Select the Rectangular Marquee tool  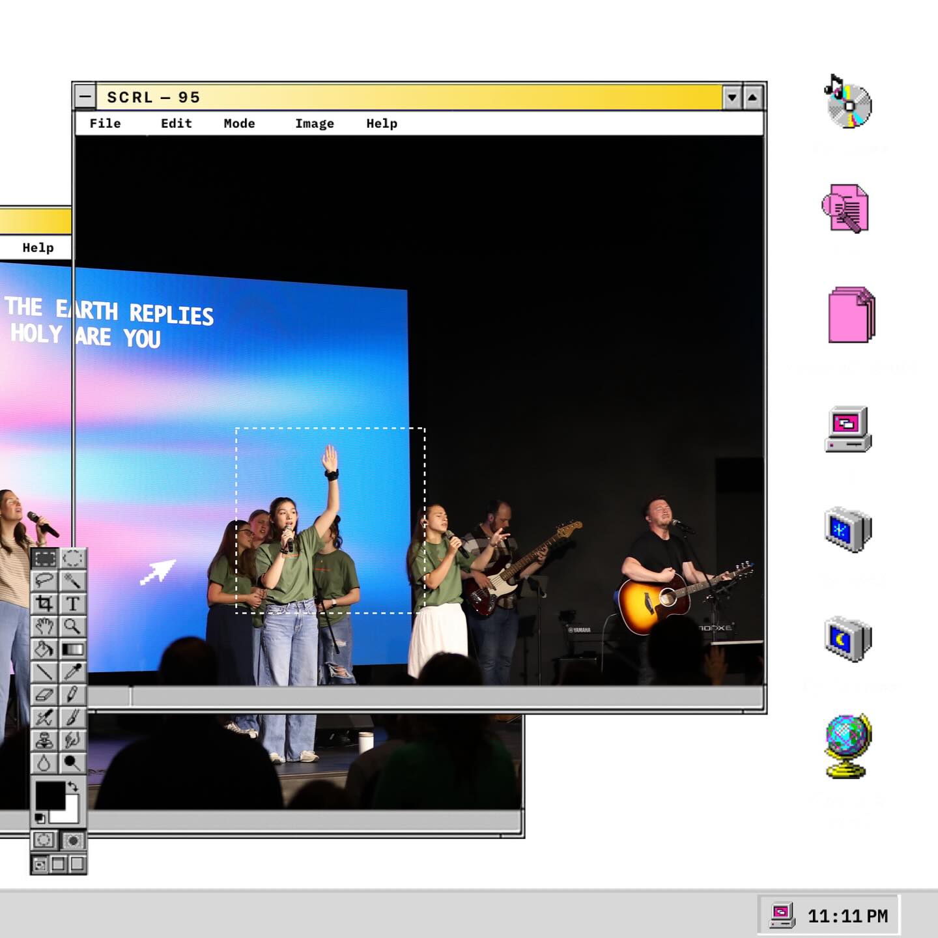coord(44,558)
